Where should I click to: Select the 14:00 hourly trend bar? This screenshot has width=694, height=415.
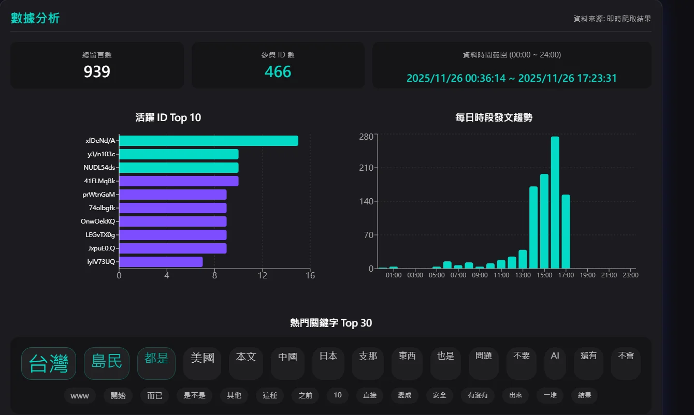[x=533, y=228]
